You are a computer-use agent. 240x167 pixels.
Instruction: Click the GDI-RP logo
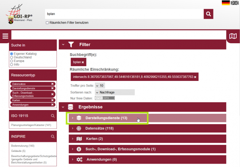19,14
